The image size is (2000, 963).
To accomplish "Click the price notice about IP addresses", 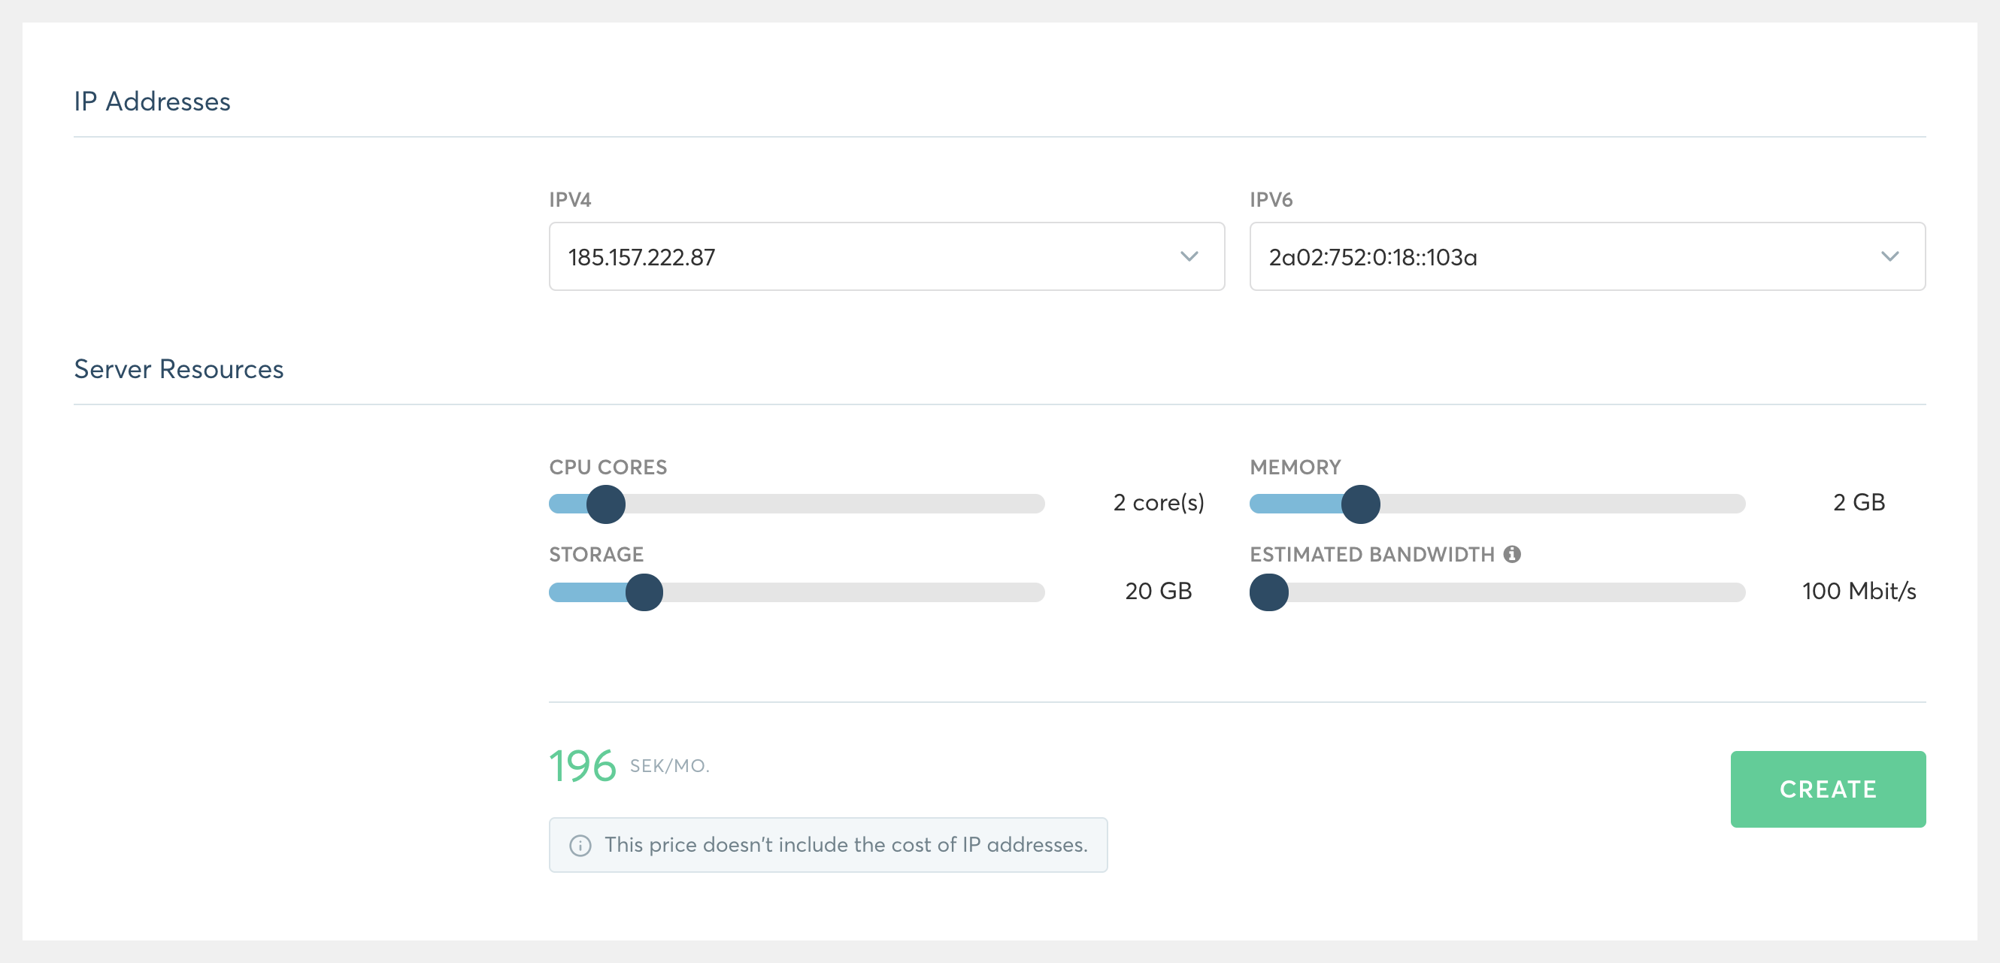I will [x=829, y=845].
